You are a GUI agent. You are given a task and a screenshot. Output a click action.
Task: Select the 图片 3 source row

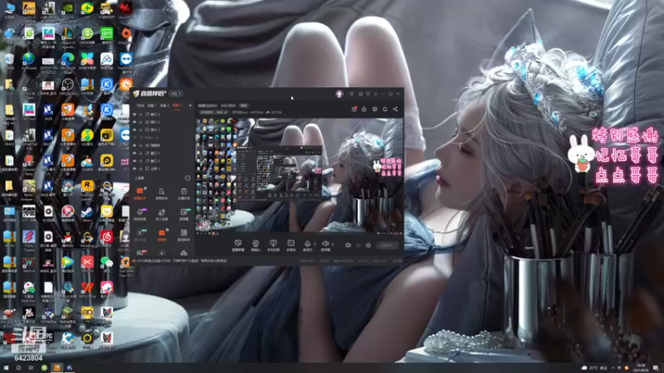click(162, 130)
